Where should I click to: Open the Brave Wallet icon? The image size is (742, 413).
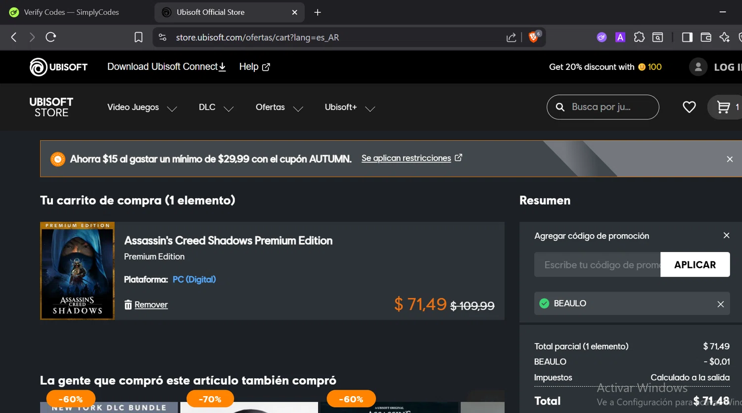coord(706,37)
